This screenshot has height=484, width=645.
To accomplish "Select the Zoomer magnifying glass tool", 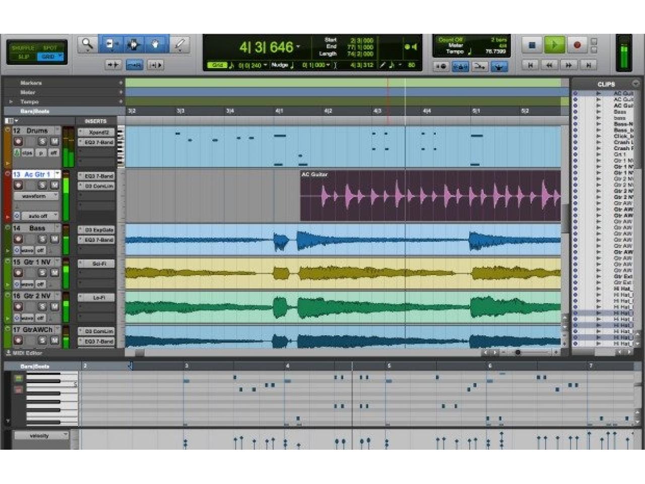I will 87,44.
